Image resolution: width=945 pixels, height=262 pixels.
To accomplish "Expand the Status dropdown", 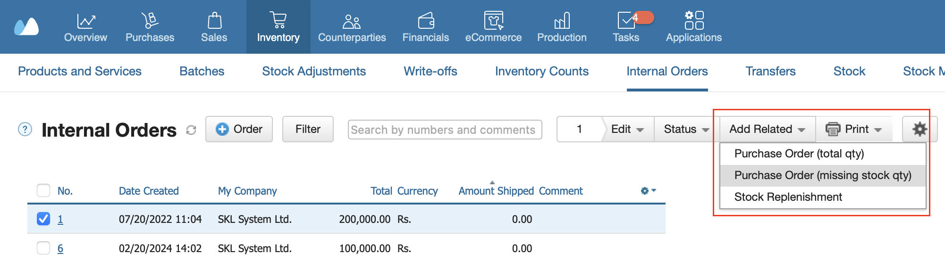I will [686, 129].
